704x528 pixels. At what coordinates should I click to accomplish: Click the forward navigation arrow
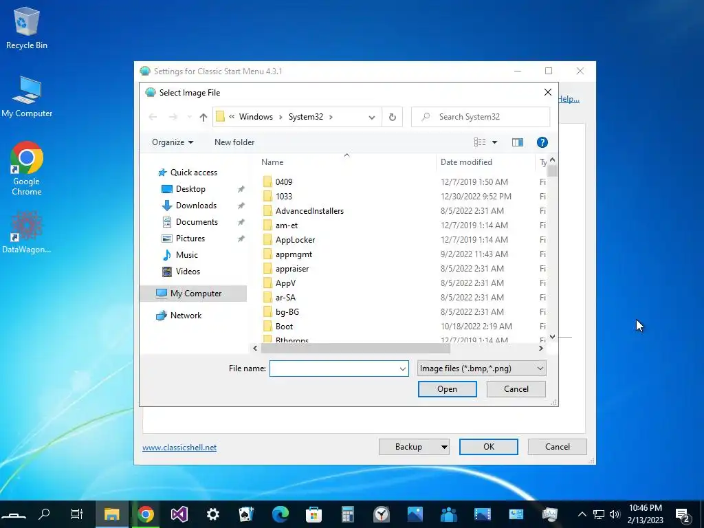(173, 117)
